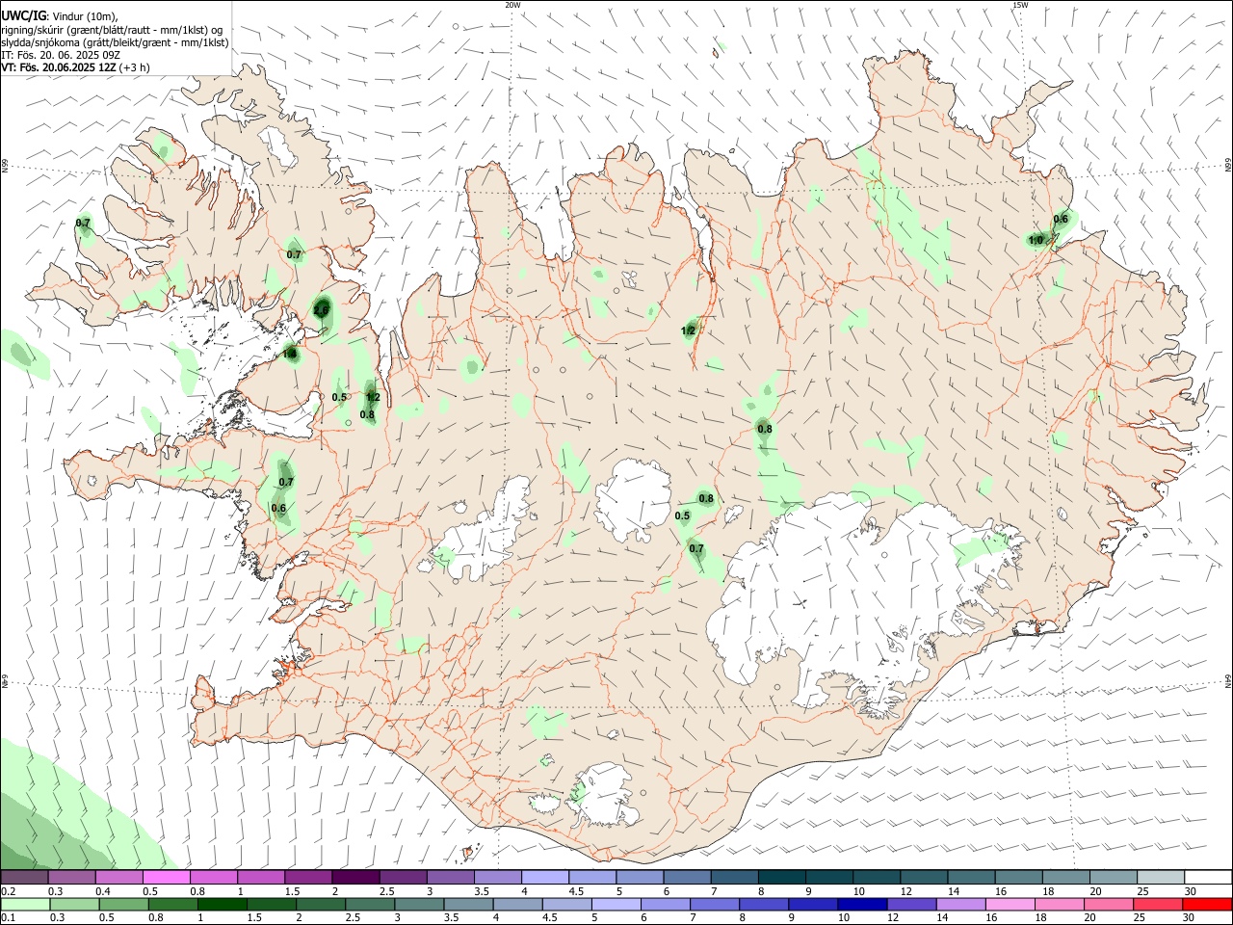The height and width of the screenshot is (925, 1233).
Task: Click the light lavender 4 swatch in upper legend
Action: tap(543, 877)
